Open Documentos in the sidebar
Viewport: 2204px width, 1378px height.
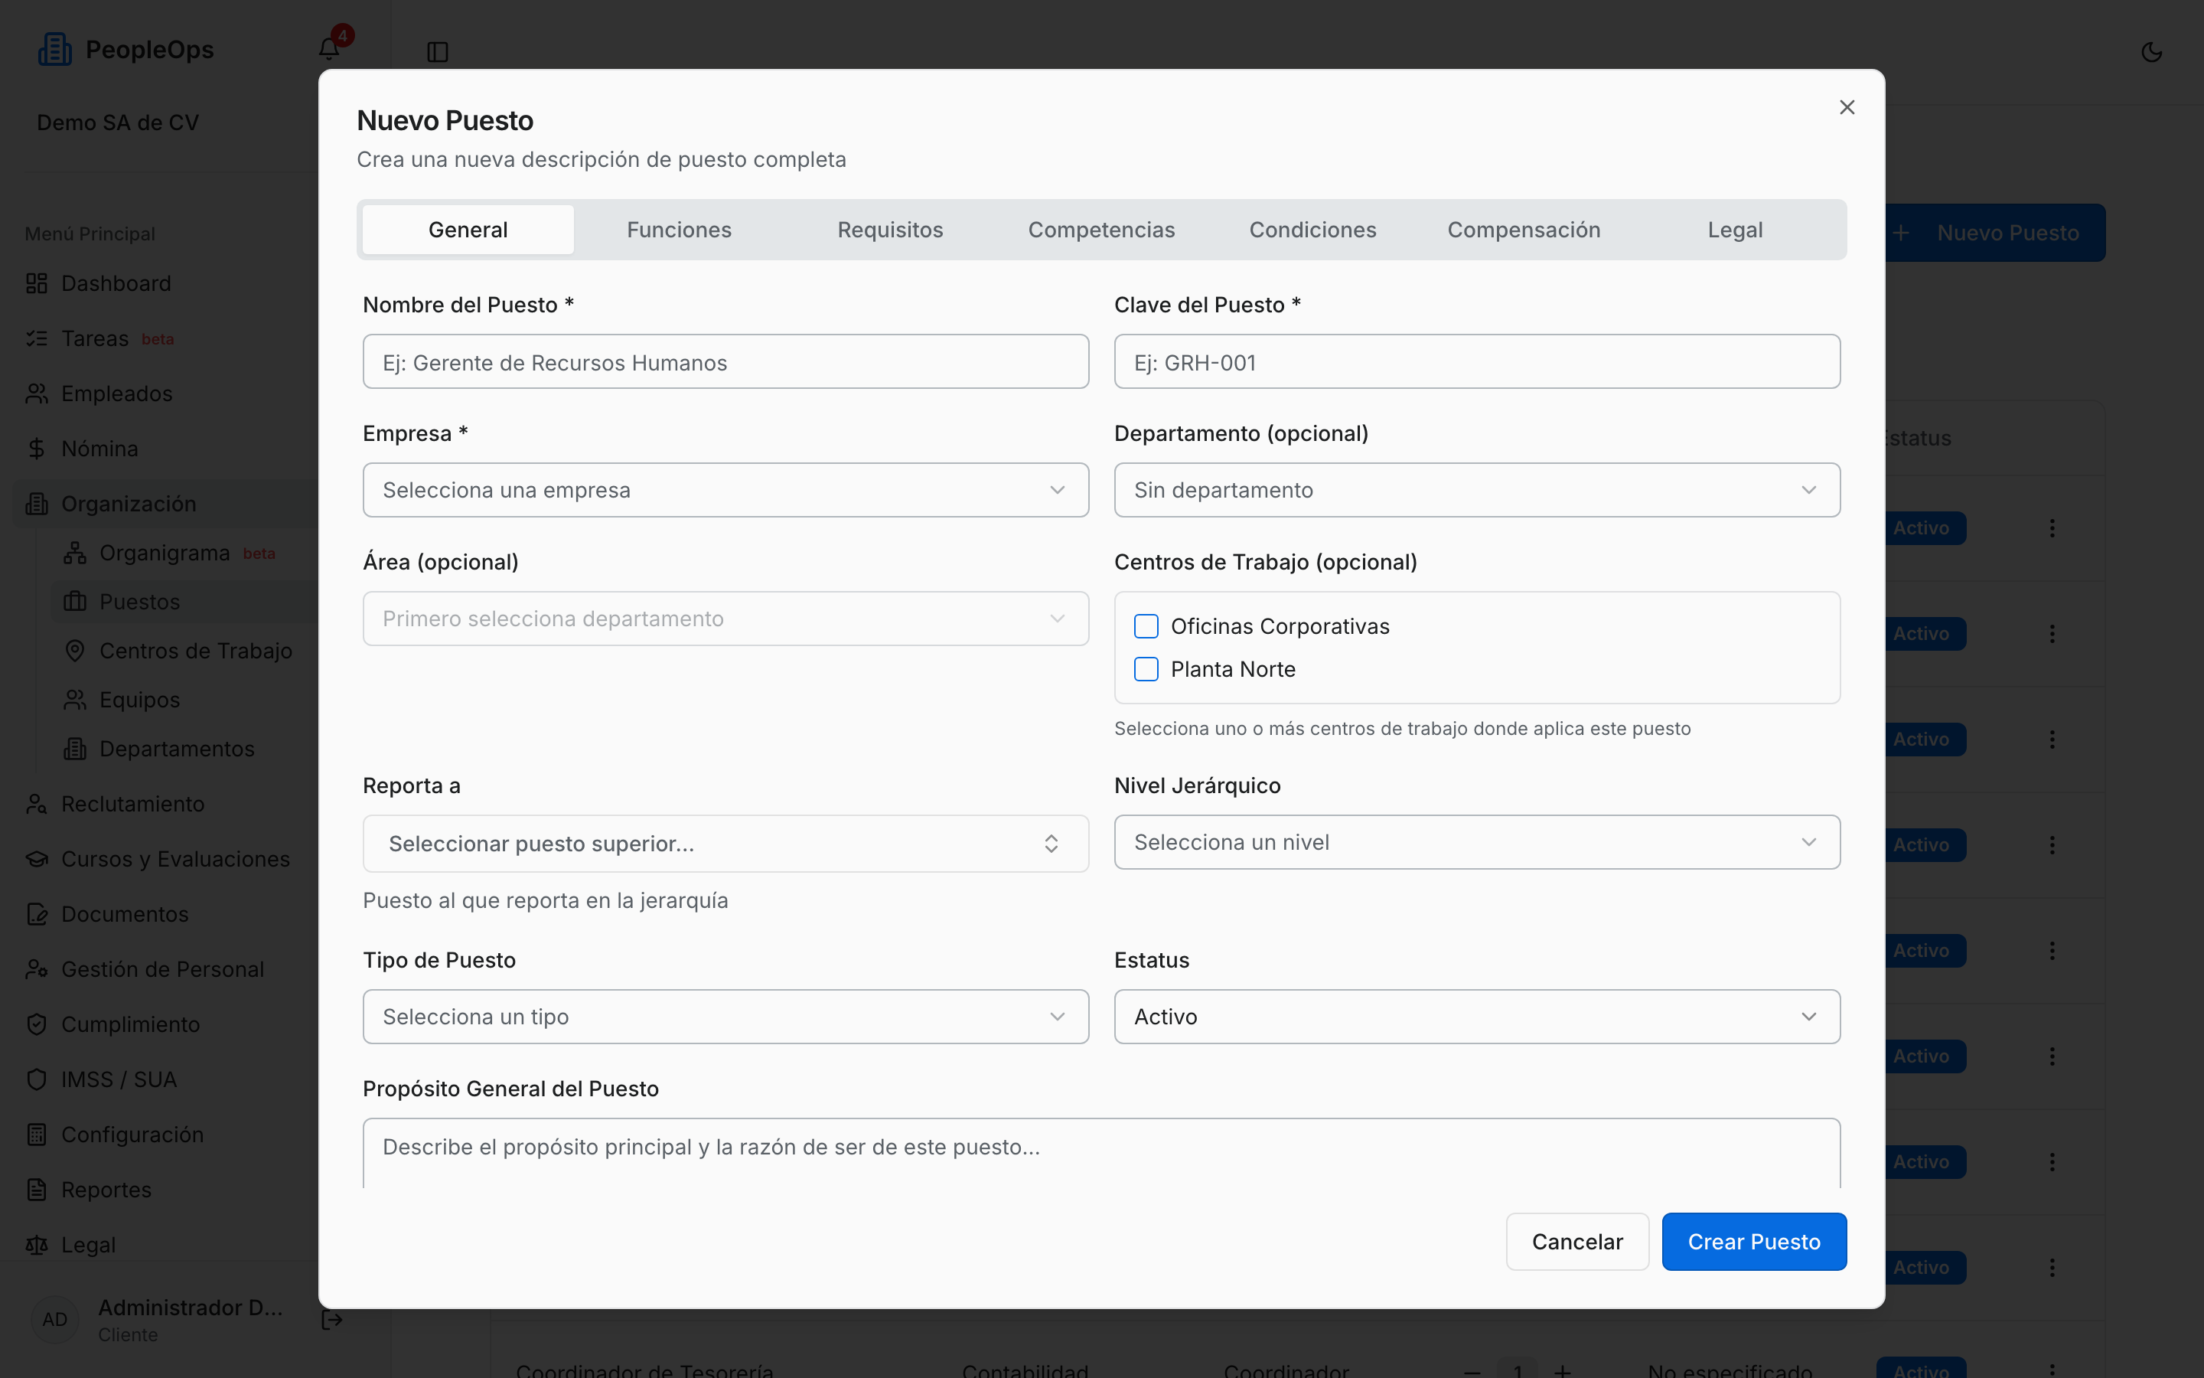click(x=125, y=914)
